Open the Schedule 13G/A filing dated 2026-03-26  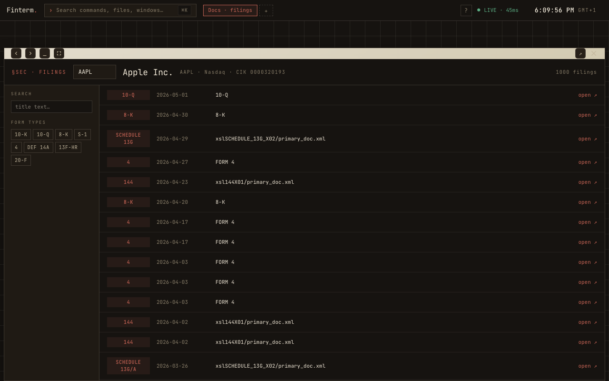click(x=588, y=366)
